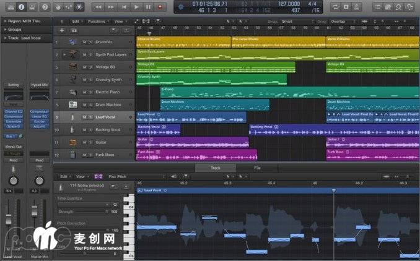
Task: Open the Snap Smart dropdown
Action: (x=288, y=20)
